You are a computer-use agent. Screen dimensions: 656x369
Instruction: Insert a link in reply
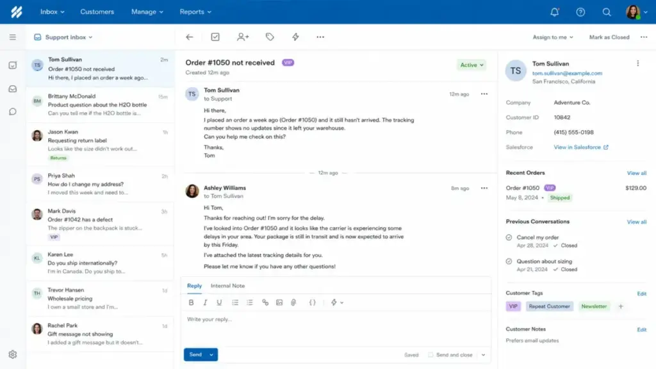pos(265,302)
